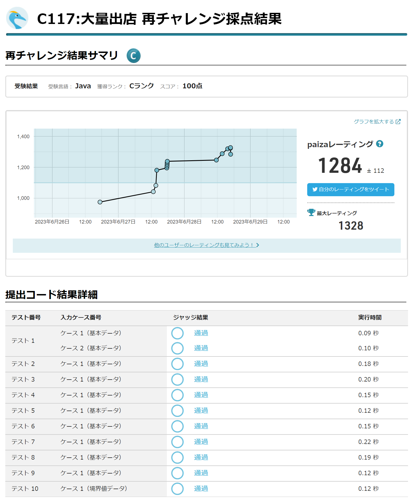420x500 pixels.
Task: Click the trophy icon beside 最大レーティング
Action: point(311,212)
